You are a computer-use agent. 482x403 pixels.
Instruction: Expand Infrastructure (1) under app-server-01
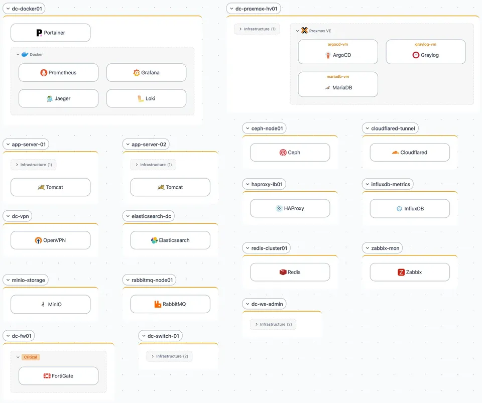34,165
